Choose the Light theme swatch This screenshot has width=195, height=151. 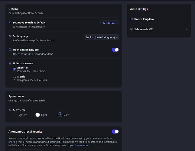coord(37,115)
